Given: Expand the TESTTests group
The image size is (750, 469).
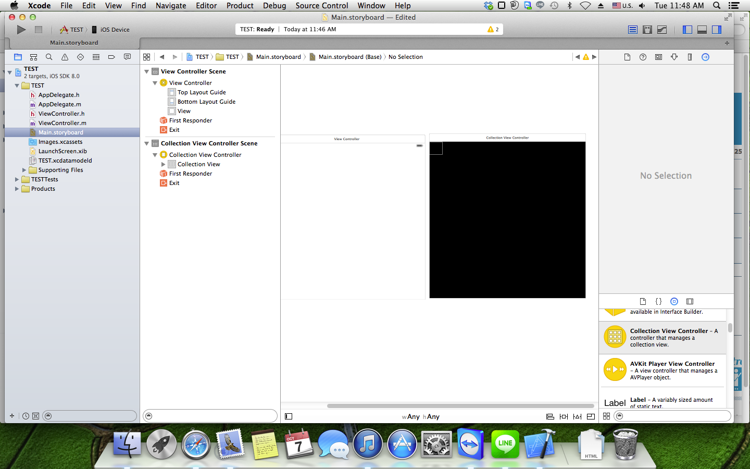Looking at the screenshot, I should (x=17, y=179).
